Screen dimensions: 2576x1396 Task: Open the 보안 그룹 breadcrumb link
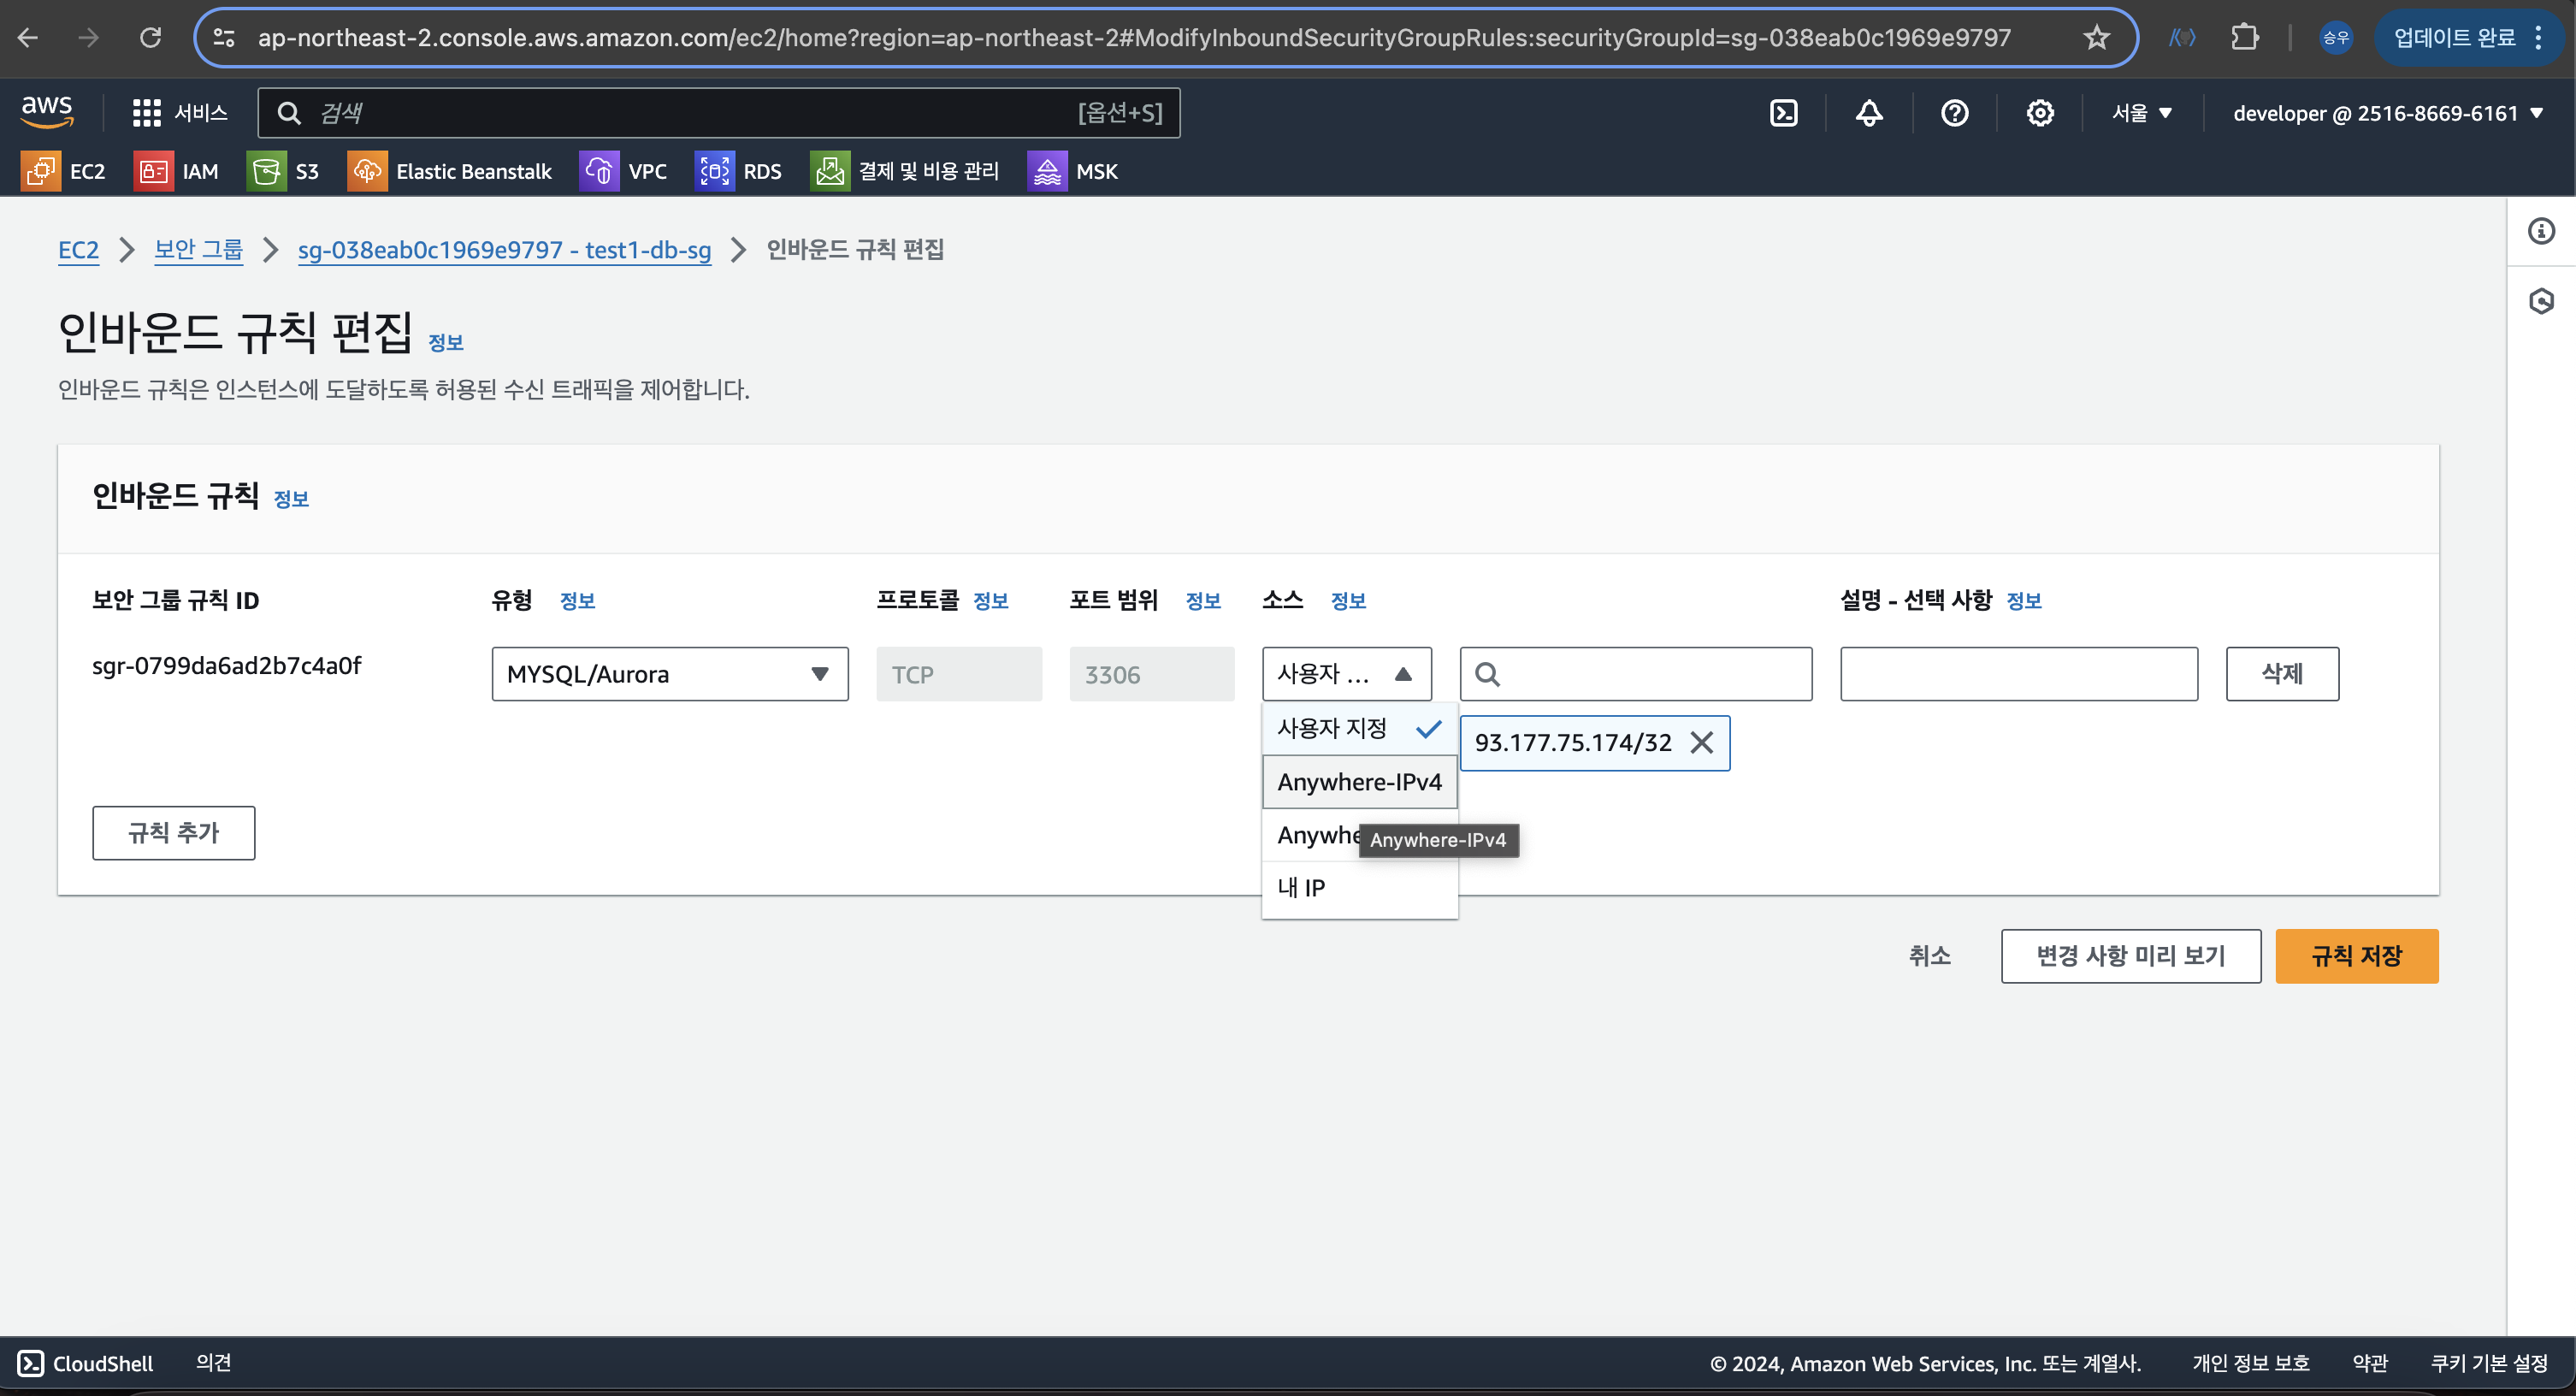click(x=198, y=249)
